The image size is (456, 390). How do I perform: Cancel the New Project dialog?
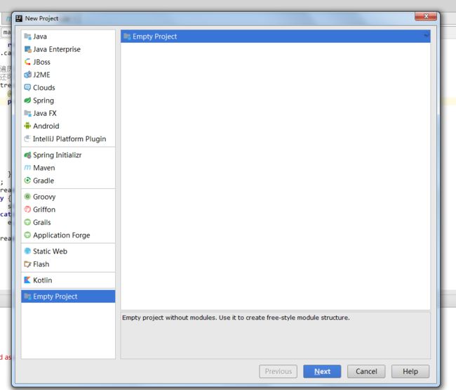(366, 371)
